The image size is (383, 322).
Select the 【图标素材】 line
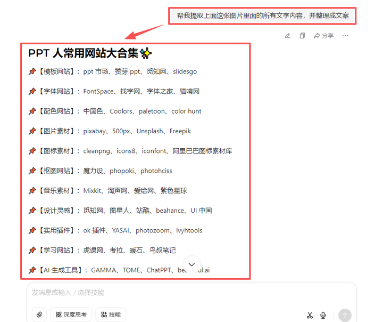point(130,151)
